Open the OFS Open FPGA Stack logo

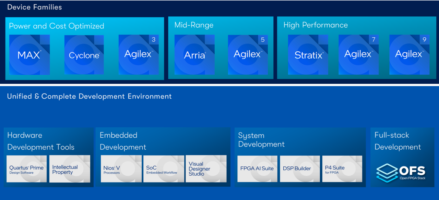point(401,173)
